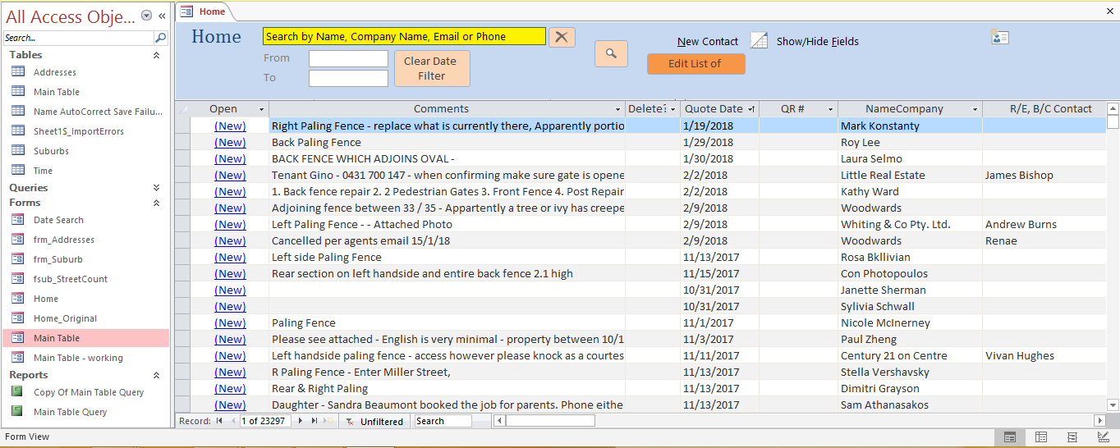
Task: Open the Suburbs table
Action: (x=51, y=151)
